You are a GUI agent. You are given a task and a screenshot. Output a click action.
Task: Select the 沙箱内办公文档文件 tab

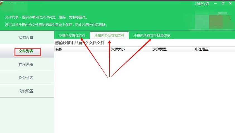109,35
